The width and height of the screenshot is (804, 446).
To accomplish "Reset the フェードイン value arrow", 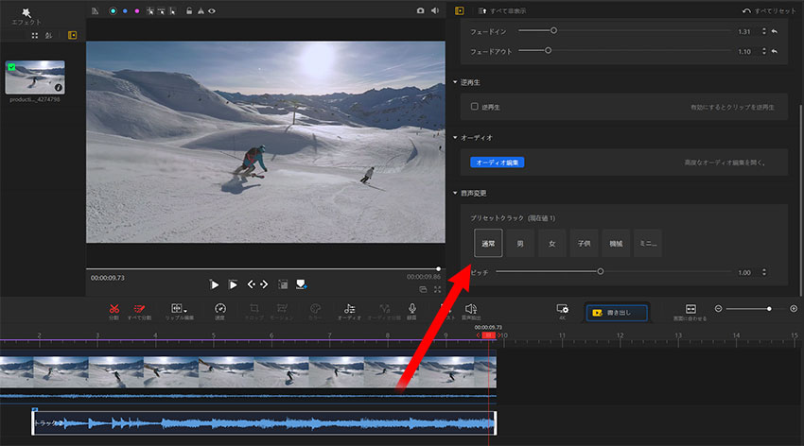I will (775, 31).
